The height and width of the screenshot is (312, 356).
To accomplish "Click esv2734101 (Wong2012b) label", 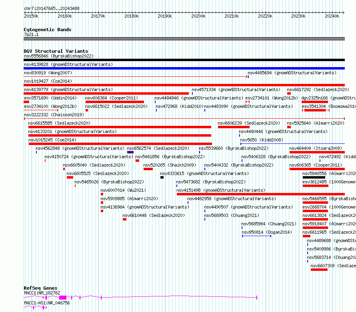I will [272, 98].
